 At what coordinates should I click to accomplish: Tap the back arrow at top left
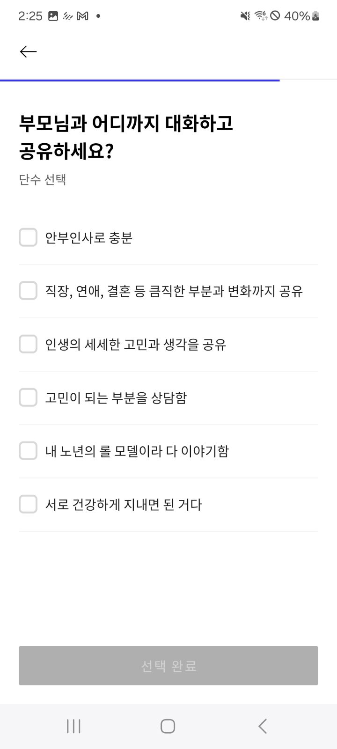(x=28, y=51)
